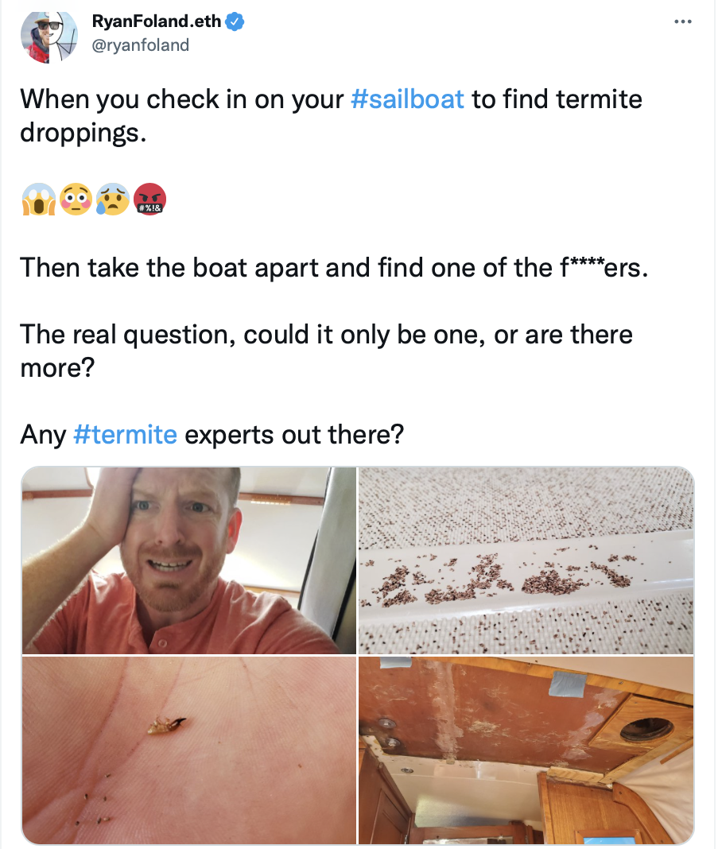Click 'The real question' paragraph
This screenshot has width=722, height=849.
(326, 351)
